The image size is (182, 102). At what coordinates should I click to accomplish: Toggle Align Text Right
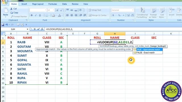[76, 15]
